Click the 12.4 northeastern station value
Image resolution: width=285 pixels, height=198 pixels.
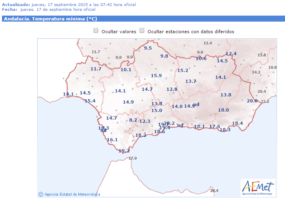coord(231,54)
